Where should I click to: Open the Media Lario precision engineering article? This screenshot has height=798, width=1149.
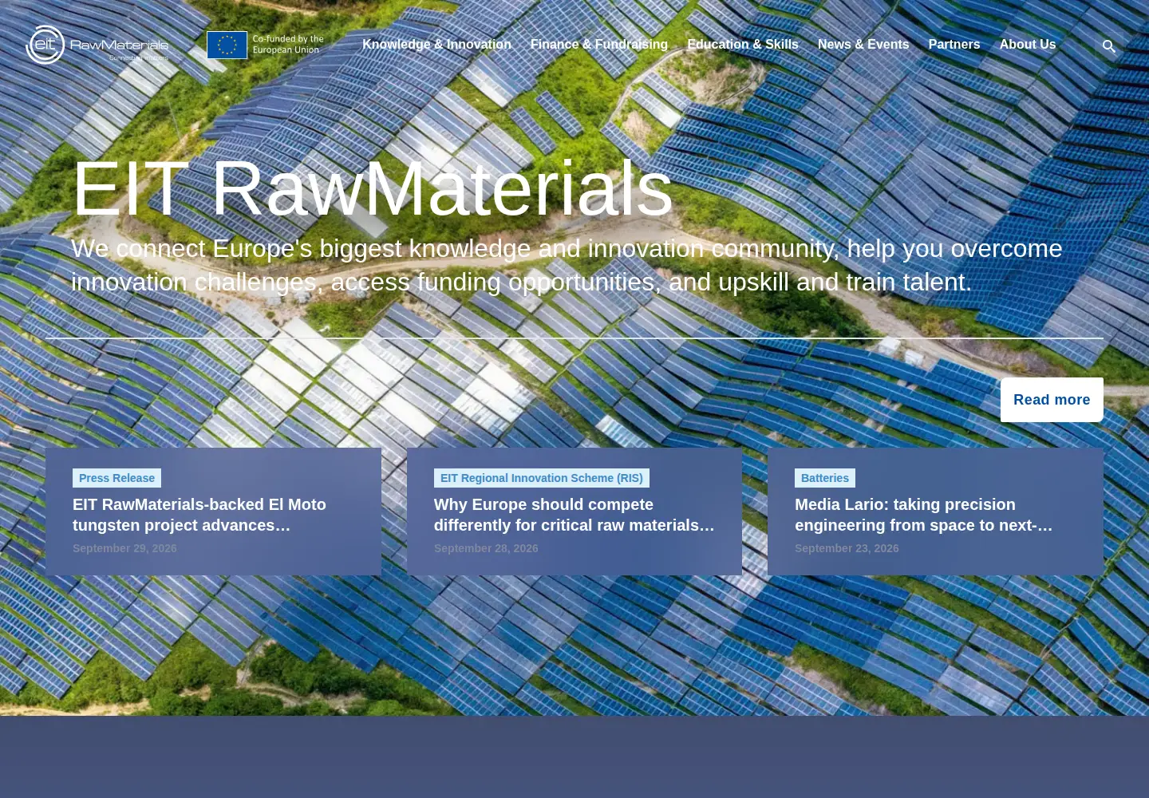tap(924, 515)
